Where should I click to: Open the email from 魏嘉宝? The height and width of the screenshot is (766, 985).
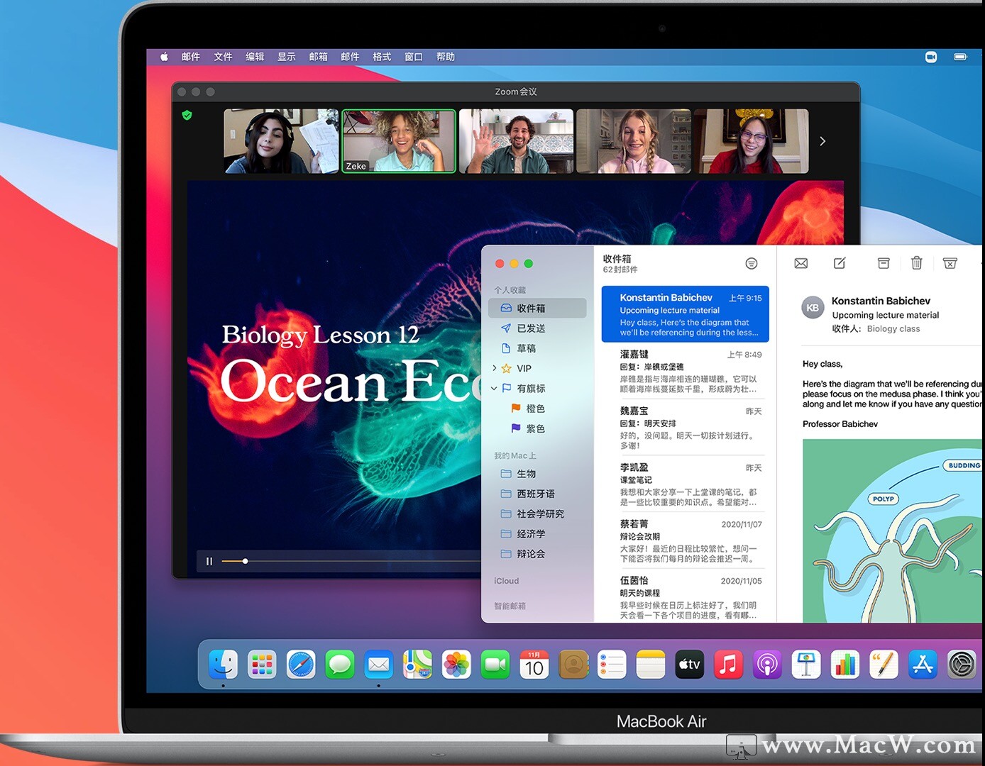pyautogui.click(x=685, y=428)
